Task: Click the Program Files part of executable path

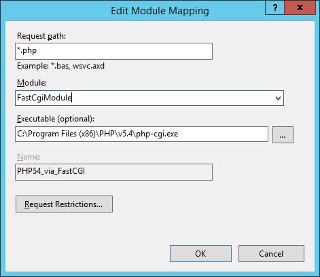Action: 52,134
